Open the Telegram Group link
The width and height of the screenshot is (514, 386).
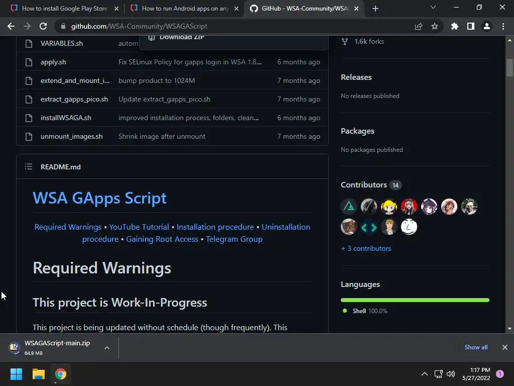pyautogui.click(x=234, y=239)
